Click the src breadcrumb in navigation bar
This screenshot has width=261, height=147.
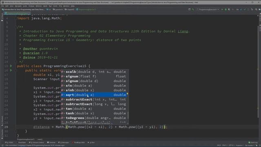[x=49, y=9]
